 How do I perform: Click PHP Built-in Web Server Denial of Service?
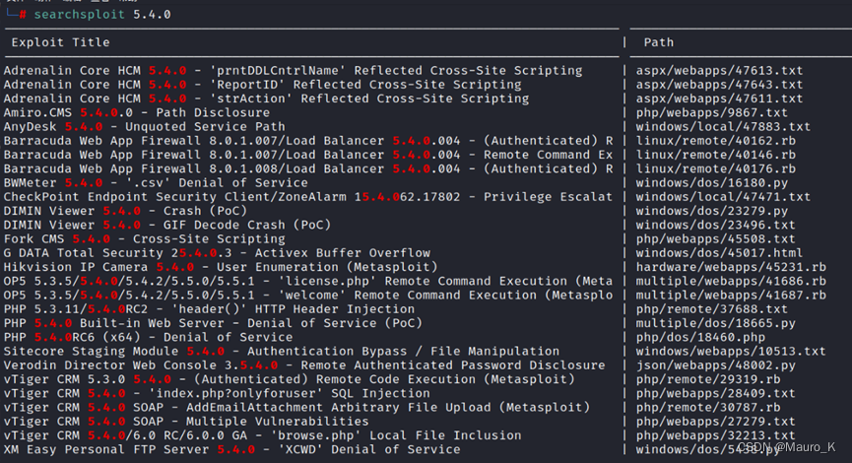point(213,324)
